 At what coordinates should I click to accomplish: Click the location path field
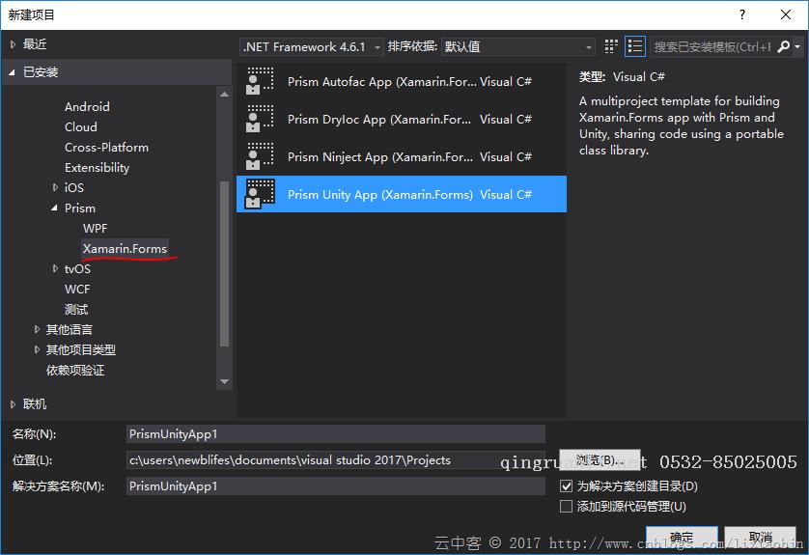335,459
